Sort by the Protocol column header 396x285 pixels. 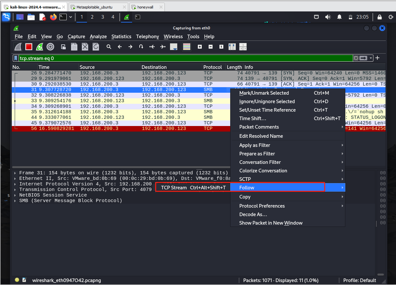click(x=214, y=67)
